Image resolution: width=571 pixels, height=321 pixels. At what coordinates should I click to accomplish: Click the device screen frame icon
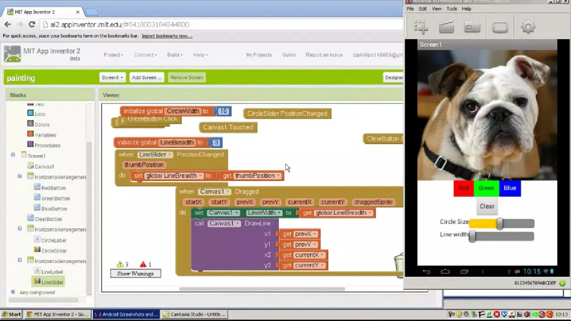(x=500, y=27)
